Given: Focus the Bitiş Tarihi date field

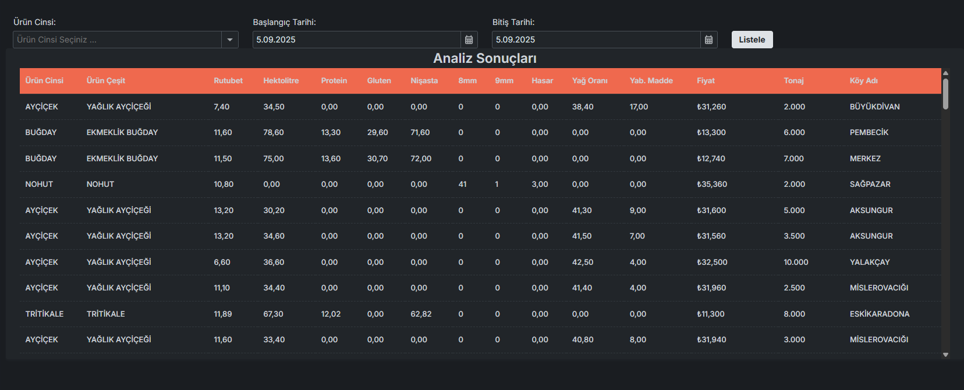Looking at the screenshot, I should pyautogui.click(x=596, y=40).
